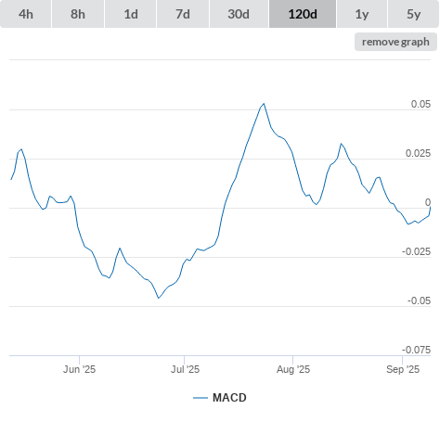Click the -0.075 y-axis label

point(416,350)
